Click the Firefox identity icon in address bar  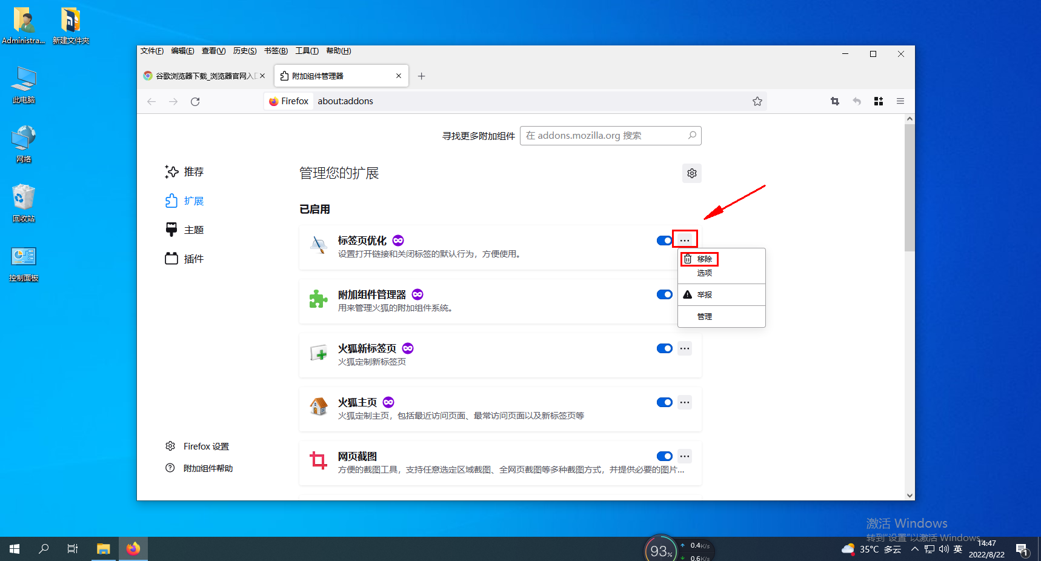(x=274, y=101)
